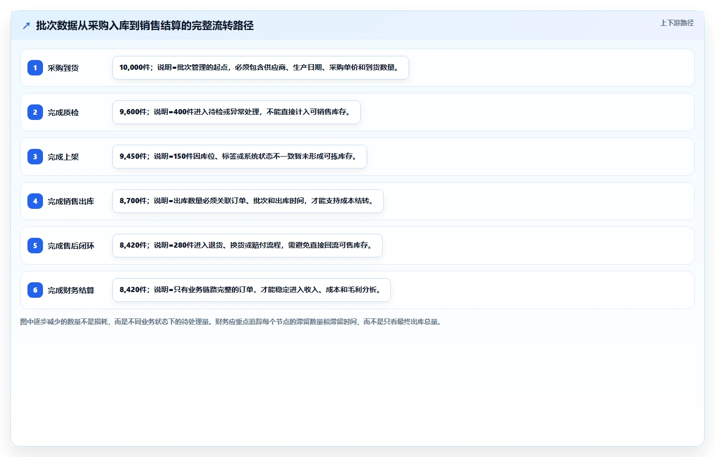Select step badge number 5
The height and width of the screenshot is (457, 715).
point(35,246)
